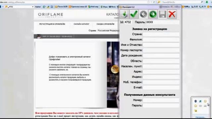Click the Почта mail toolbar button

point(61,7)
